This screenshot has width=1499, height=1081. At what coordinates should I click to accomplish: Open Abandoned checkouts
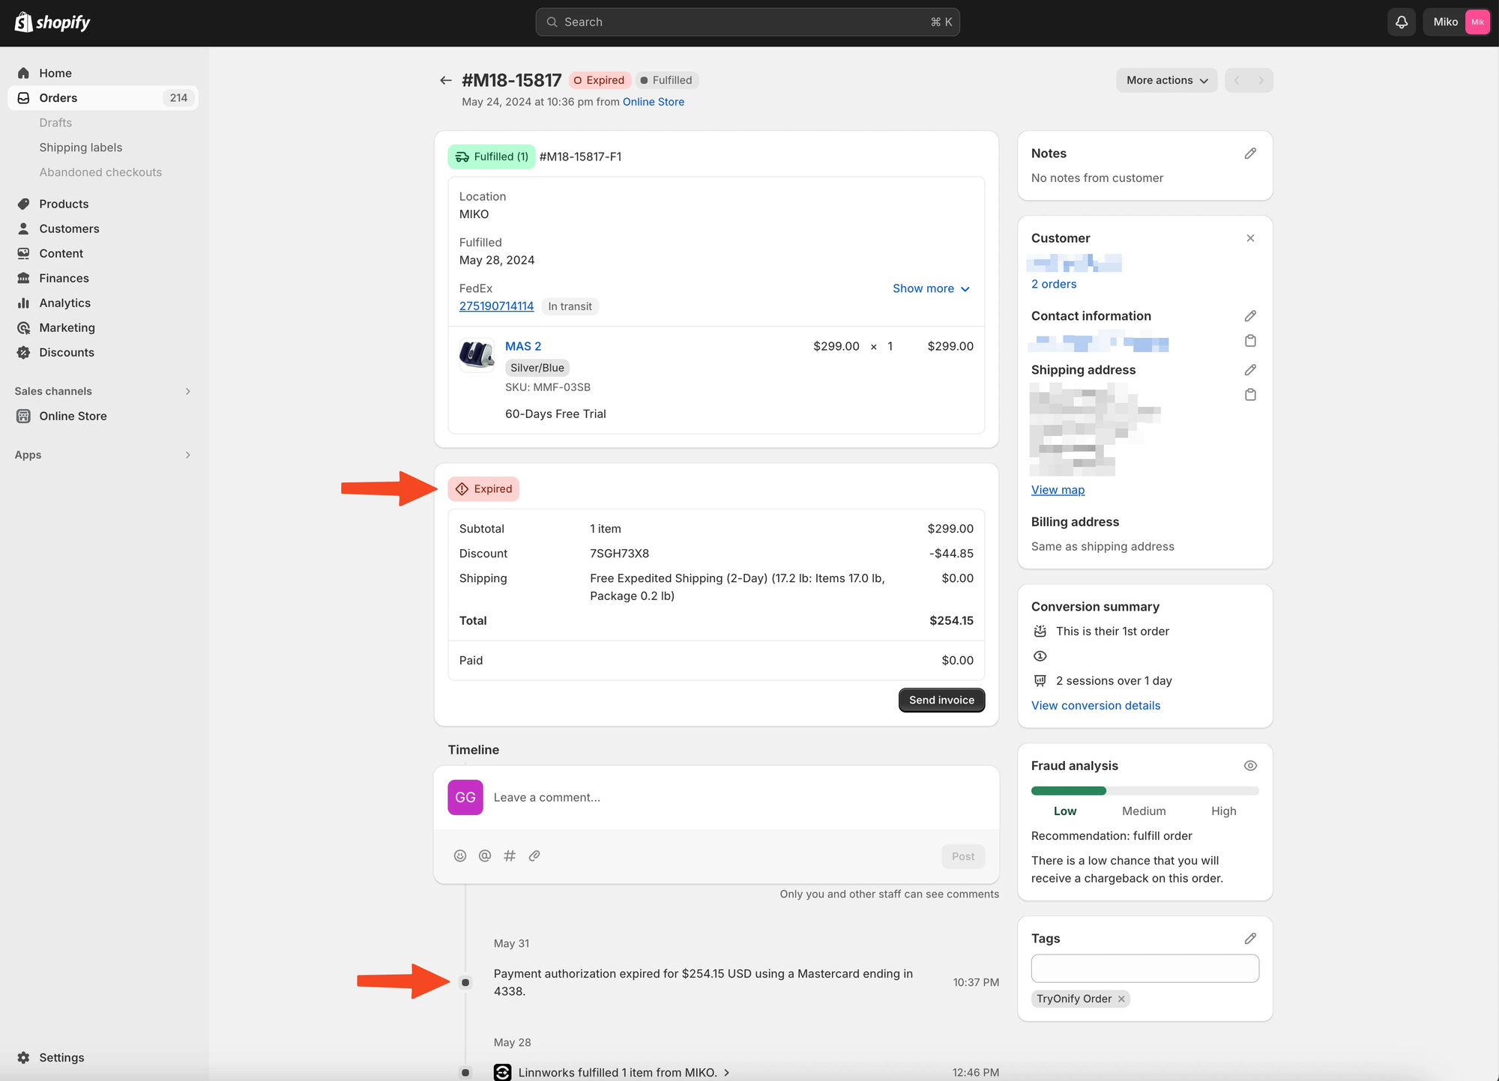pyautogui.click(x=100, y=172)
